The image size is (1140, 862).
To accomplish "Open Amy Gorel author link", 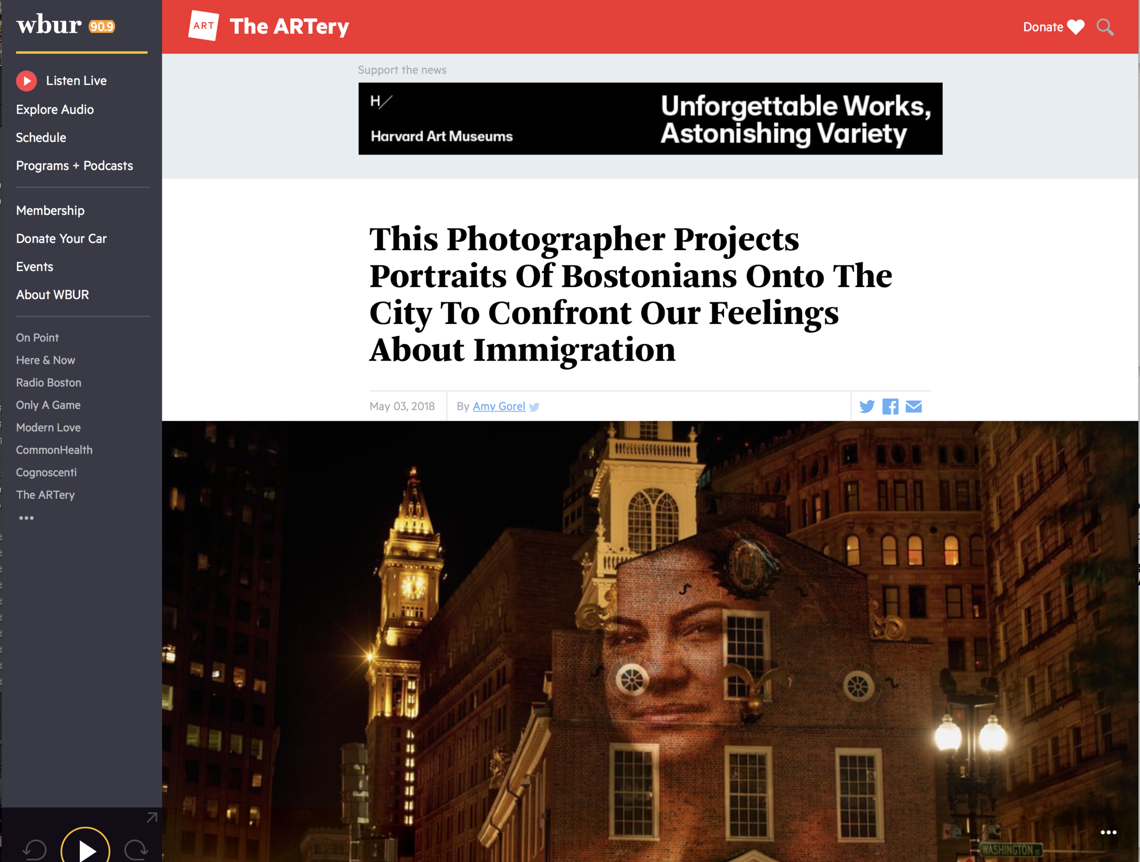I will tap(498, 407).
